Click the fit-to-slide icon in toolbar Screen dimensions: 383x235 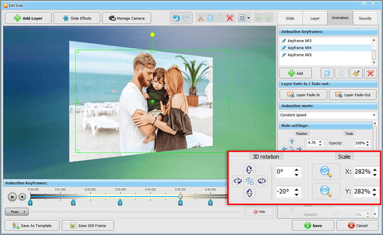coord(242,18)
